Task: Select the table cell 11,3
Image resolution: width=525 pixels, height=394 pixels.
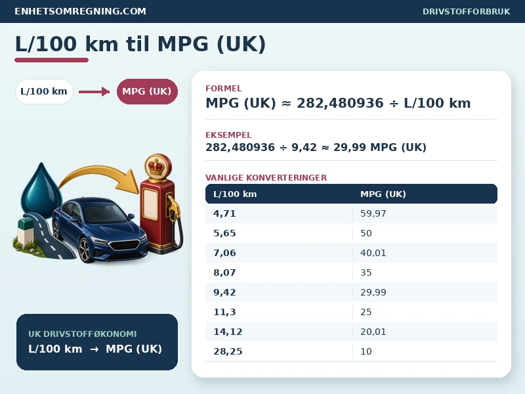Action: [224, 313]
